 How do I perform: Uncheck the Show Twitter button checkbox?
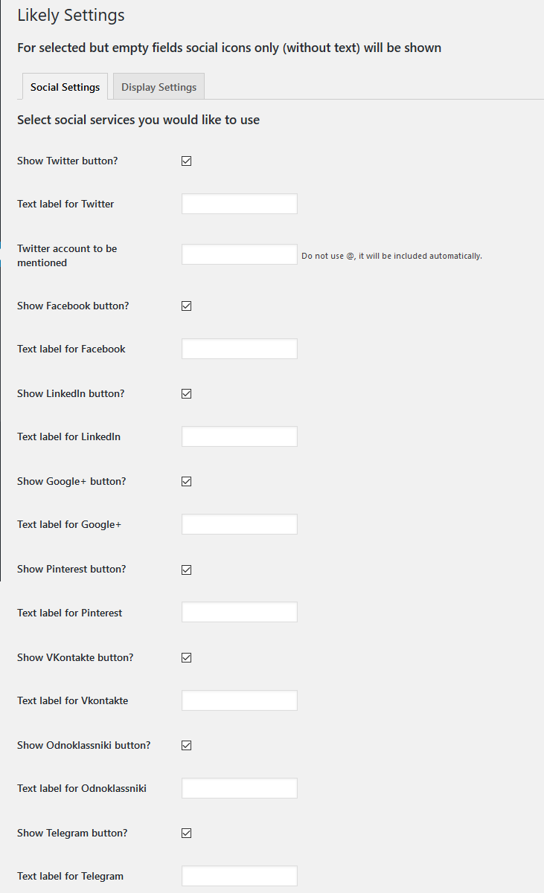pos(187,161)
